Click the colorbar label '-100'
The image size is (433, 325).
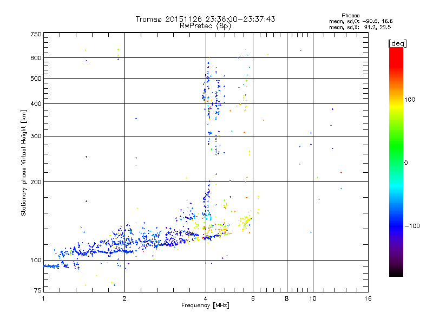[x=412, y=226]
